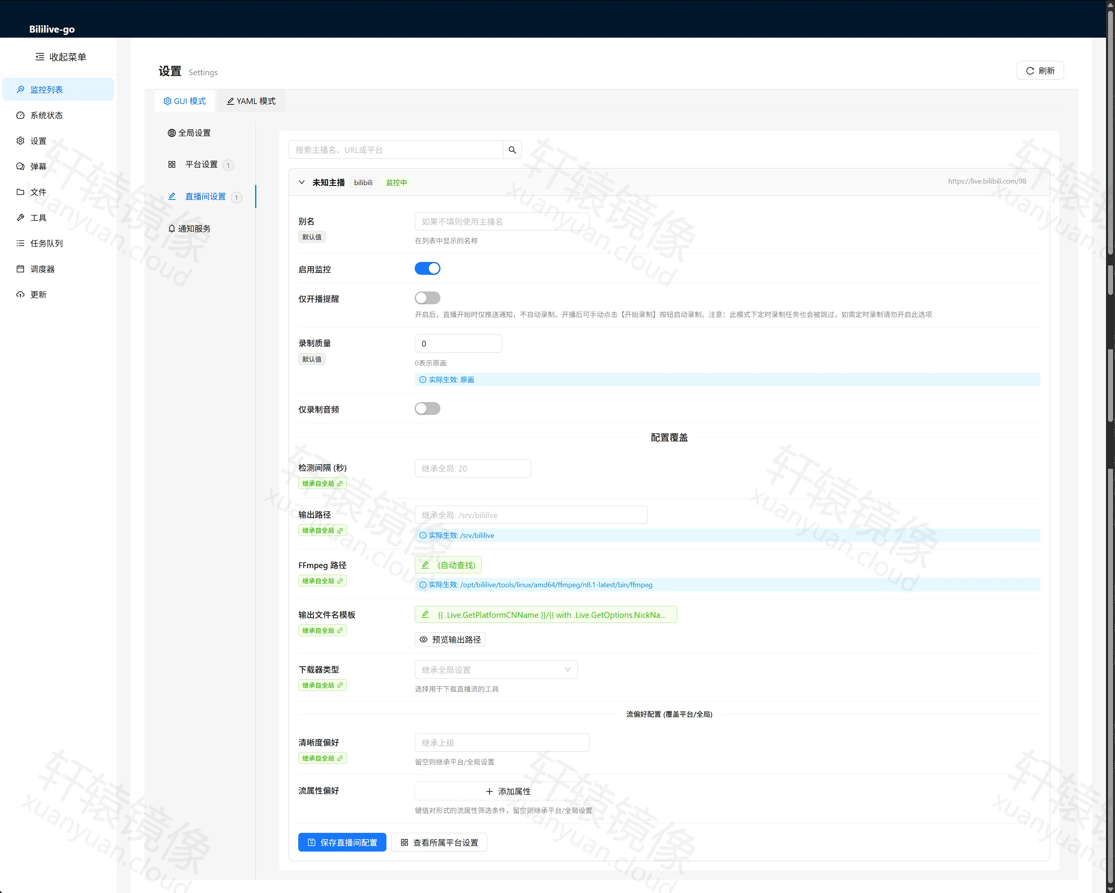The width and height of the screenshot is (1115, 893).
Task: Click 实际生效: 原画 info line
Action: point(727,379)
